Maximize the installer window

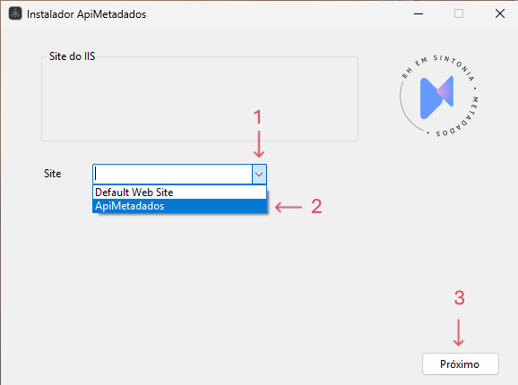(x=459, y=13)
